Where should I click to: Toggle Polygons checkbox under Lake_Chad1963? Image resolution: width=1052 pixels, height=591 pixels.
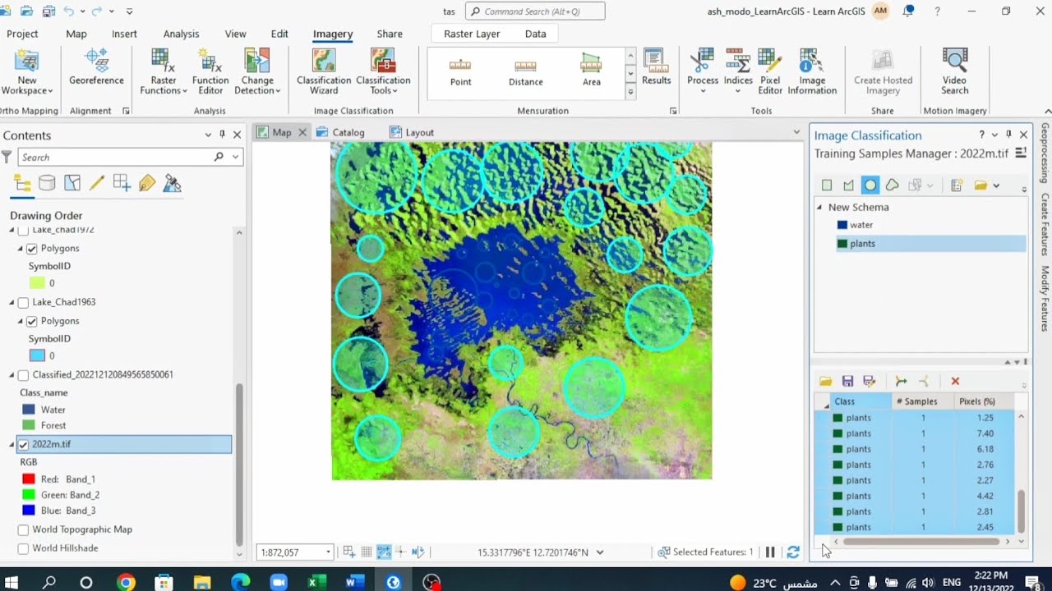(x=32, y=322)
